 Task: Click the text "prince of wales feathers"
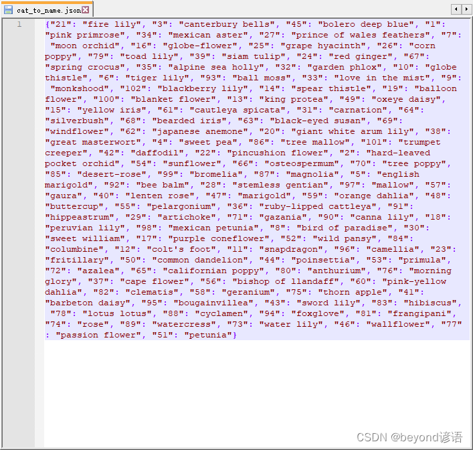(361, 35)
